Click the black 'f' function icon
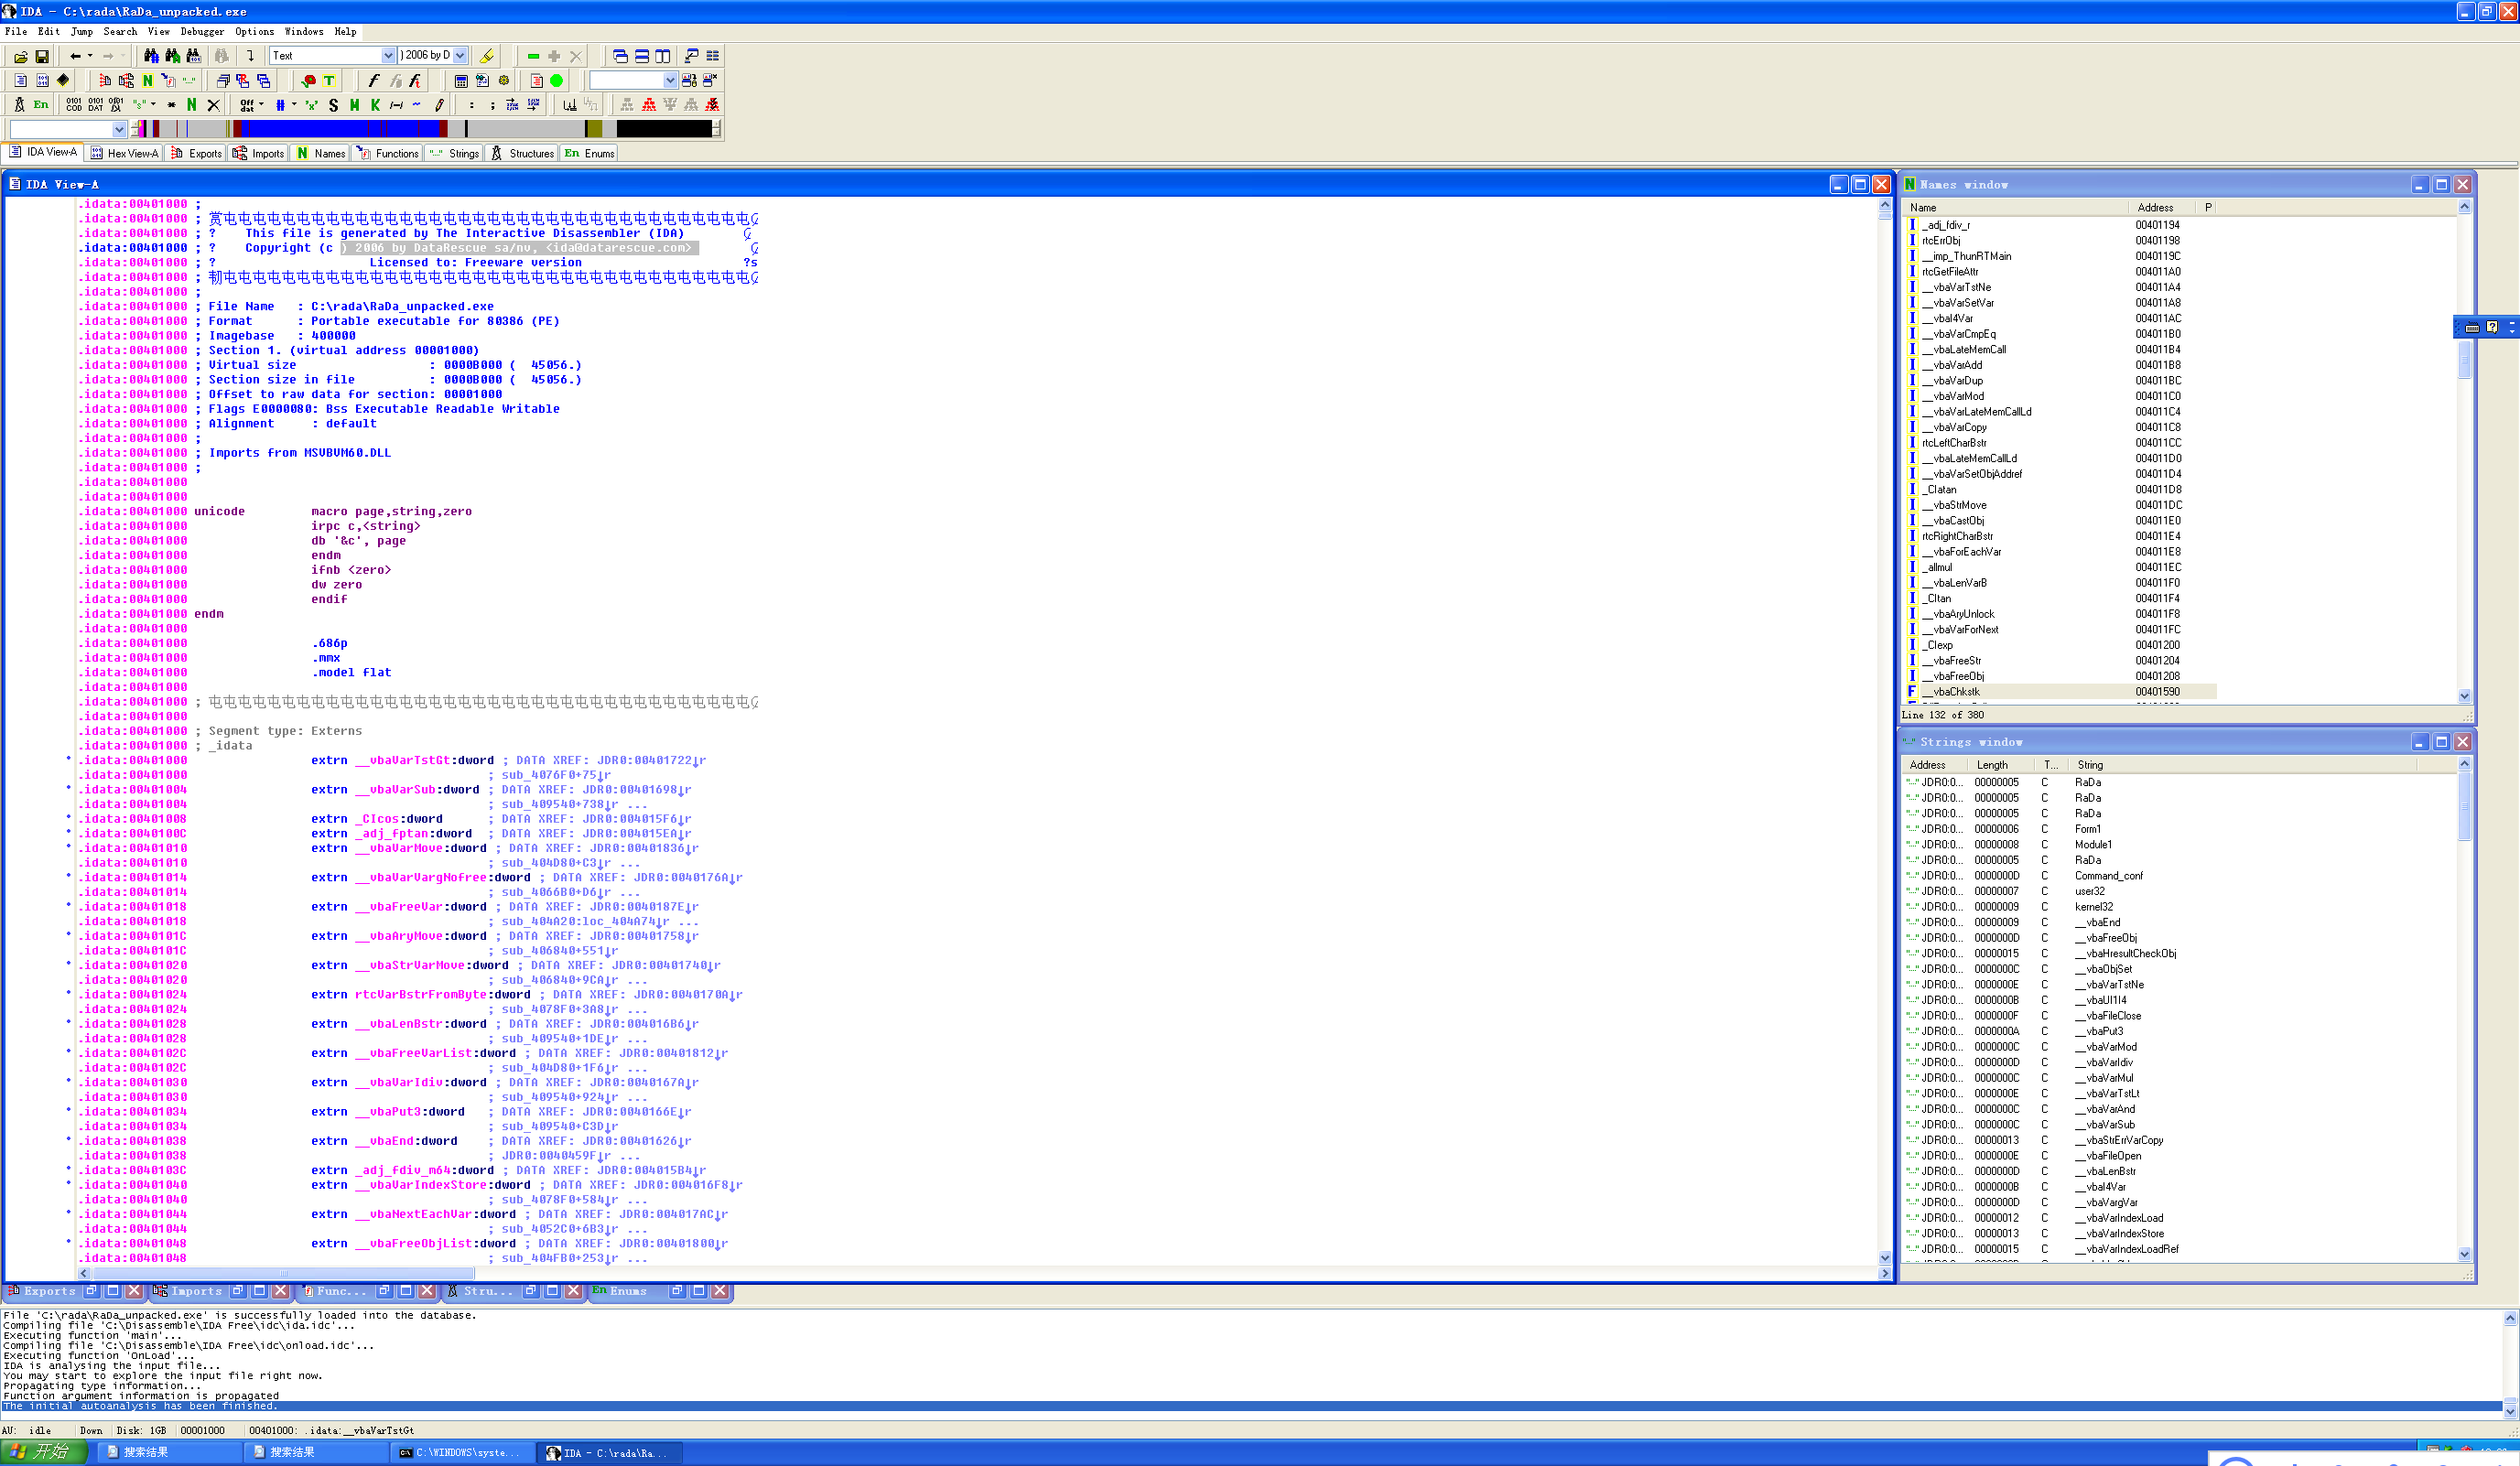 [374, 81]
